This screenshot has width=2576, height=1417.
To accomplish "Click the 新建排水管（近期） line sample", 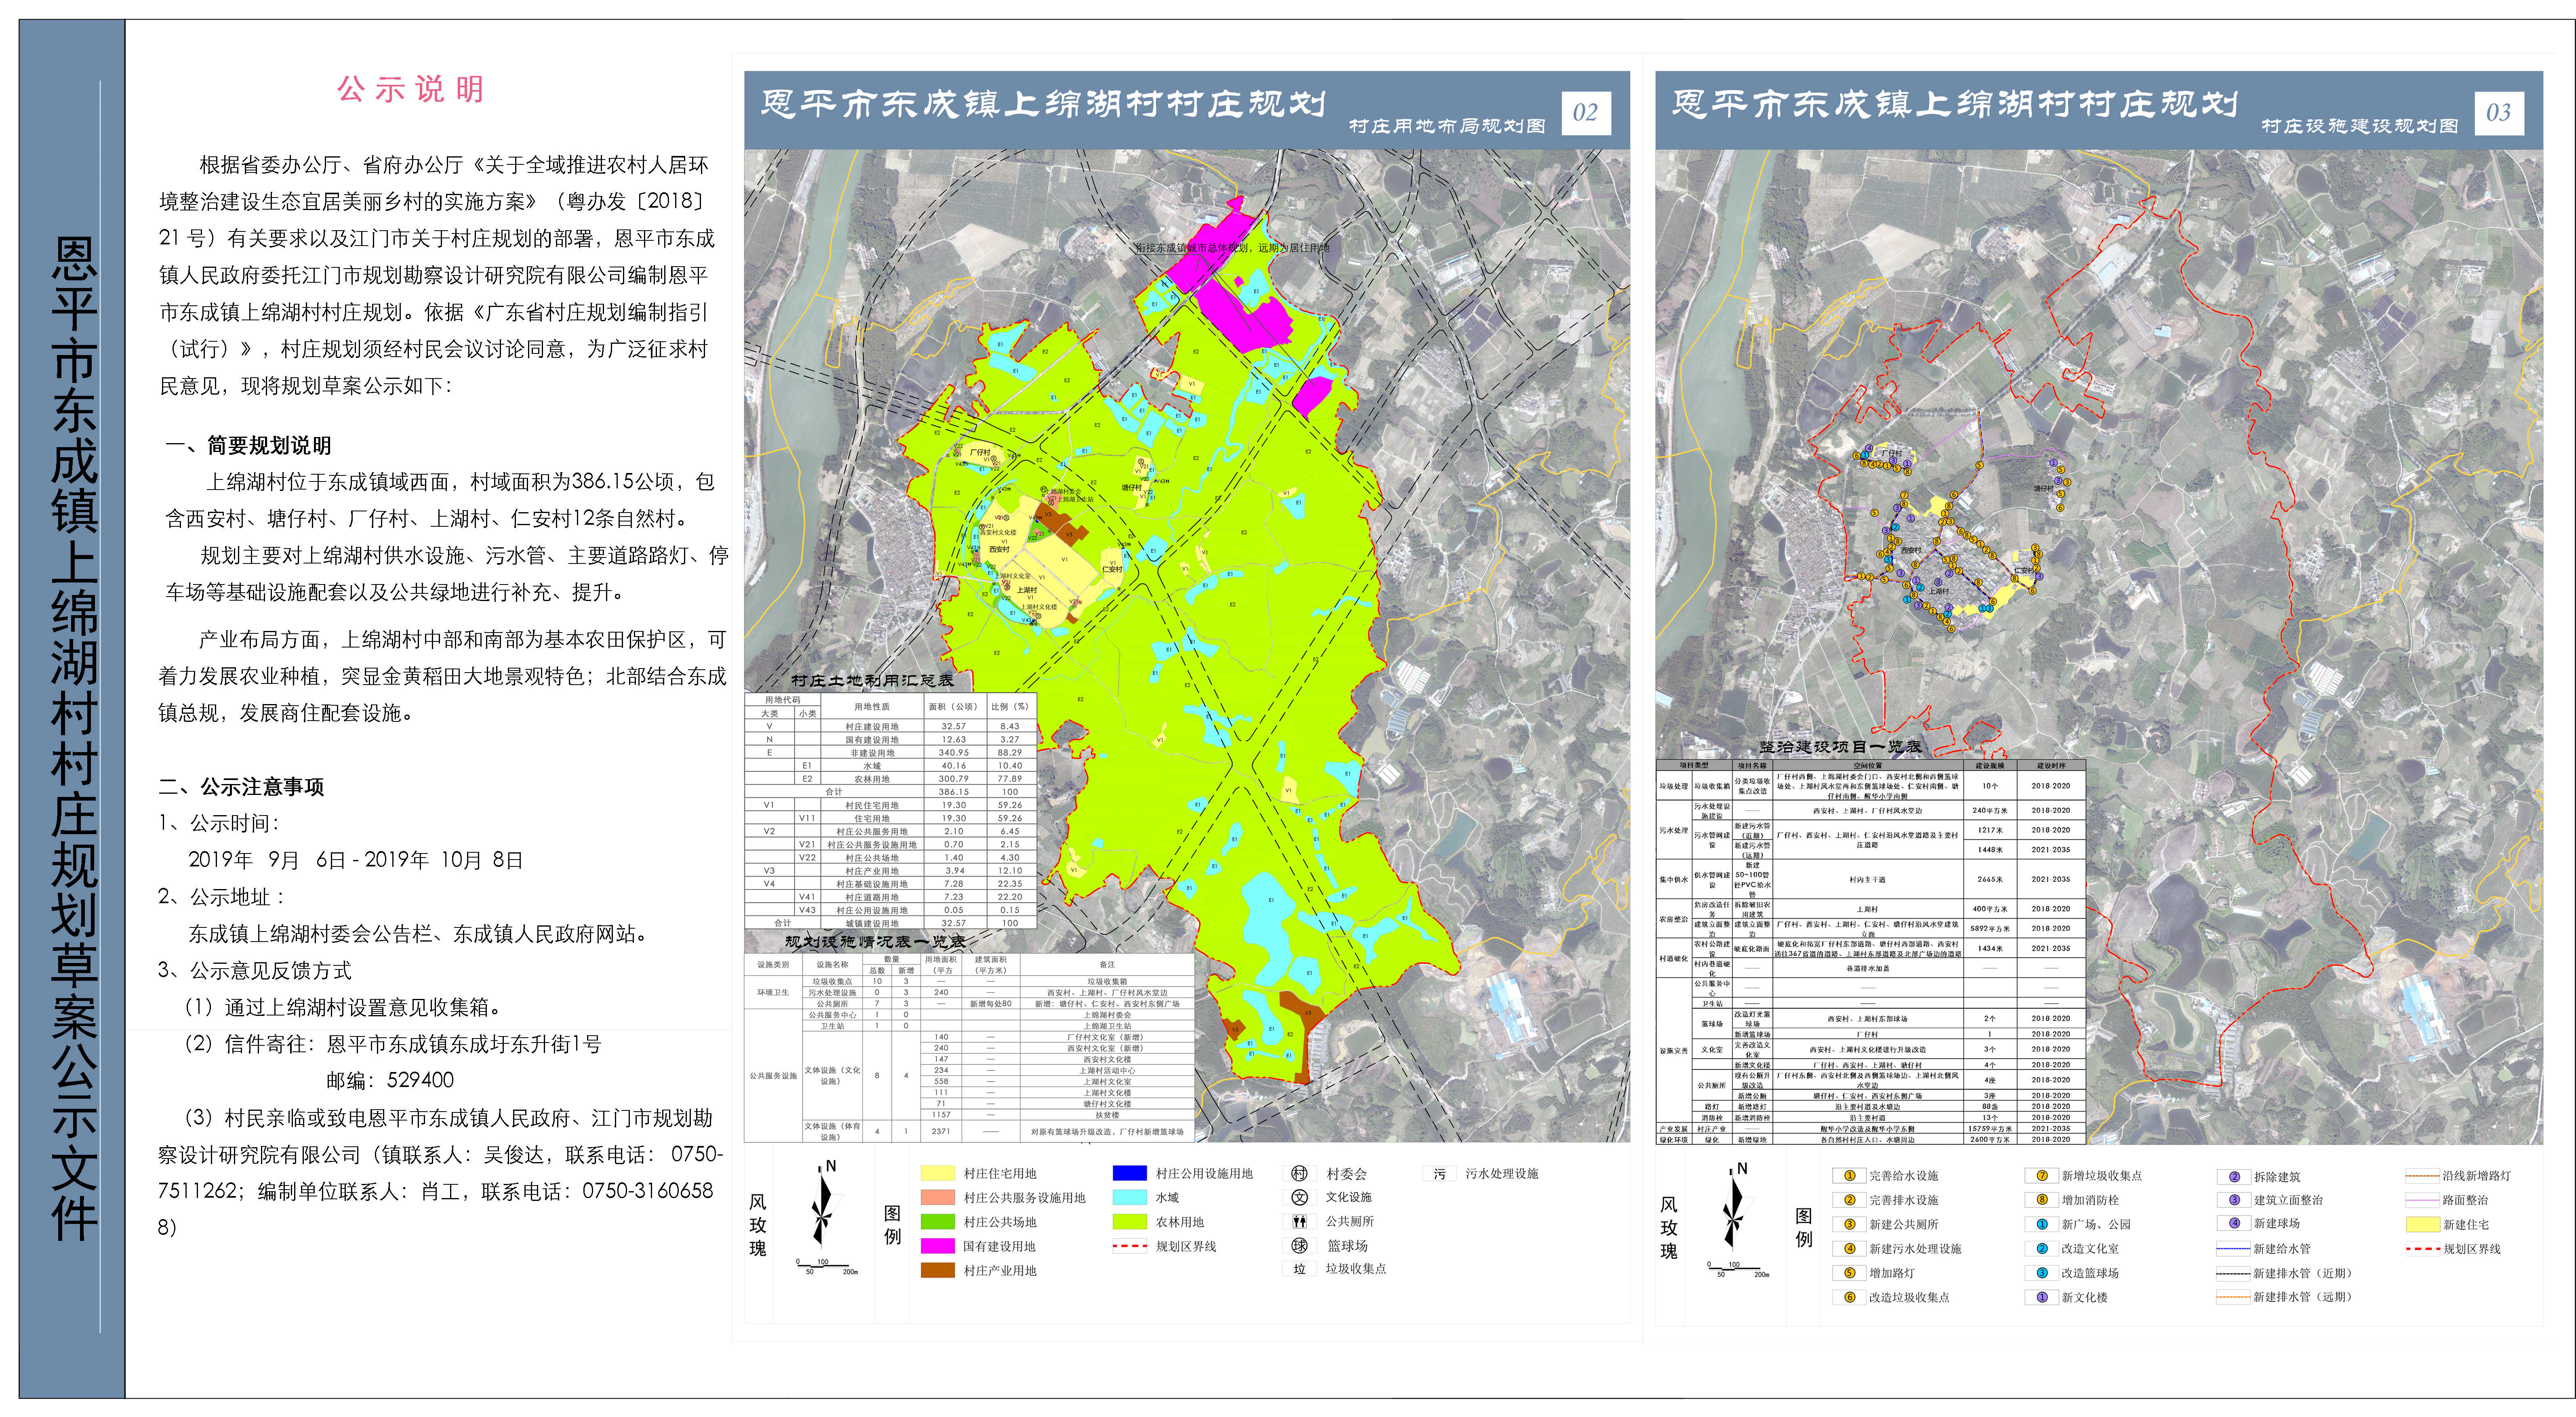I will [2233, 1274].
